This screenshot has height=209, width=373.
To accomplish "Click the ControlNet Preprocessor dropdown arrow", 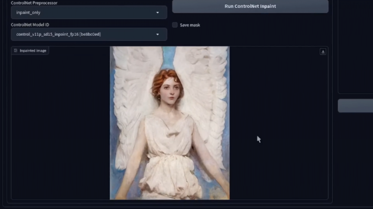I will (157, 12).
